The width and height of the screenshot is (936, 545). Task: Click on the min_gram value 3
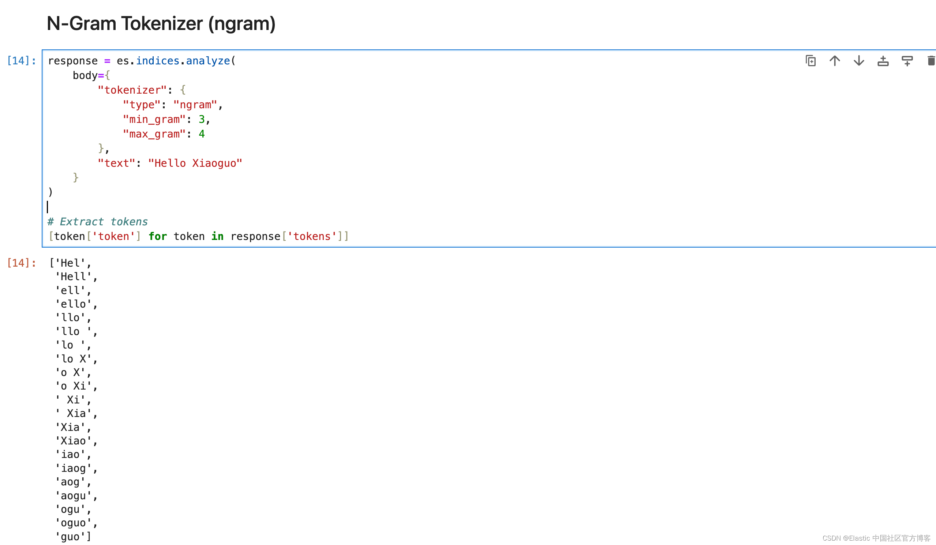point(202,120)
